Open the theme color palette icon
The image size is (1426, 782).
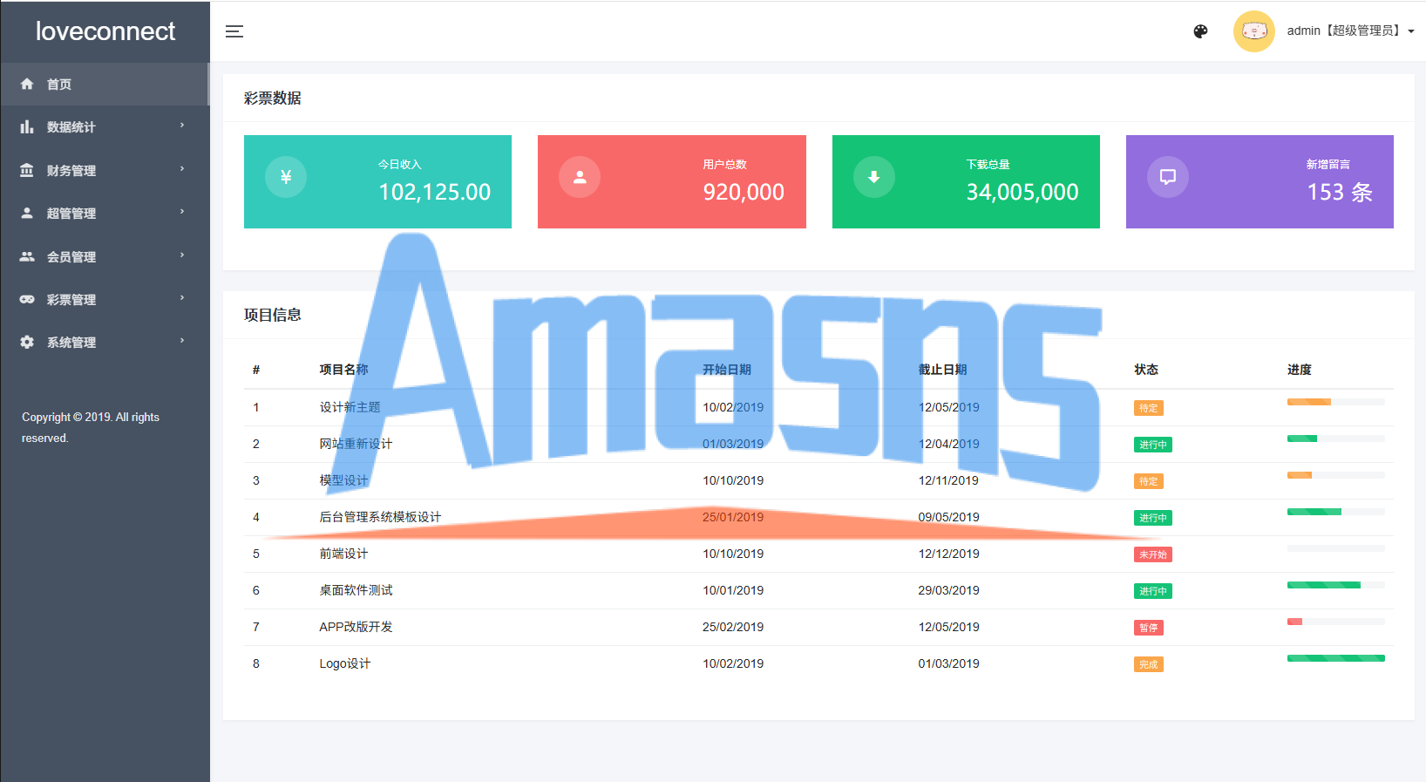click(1200, 31)
